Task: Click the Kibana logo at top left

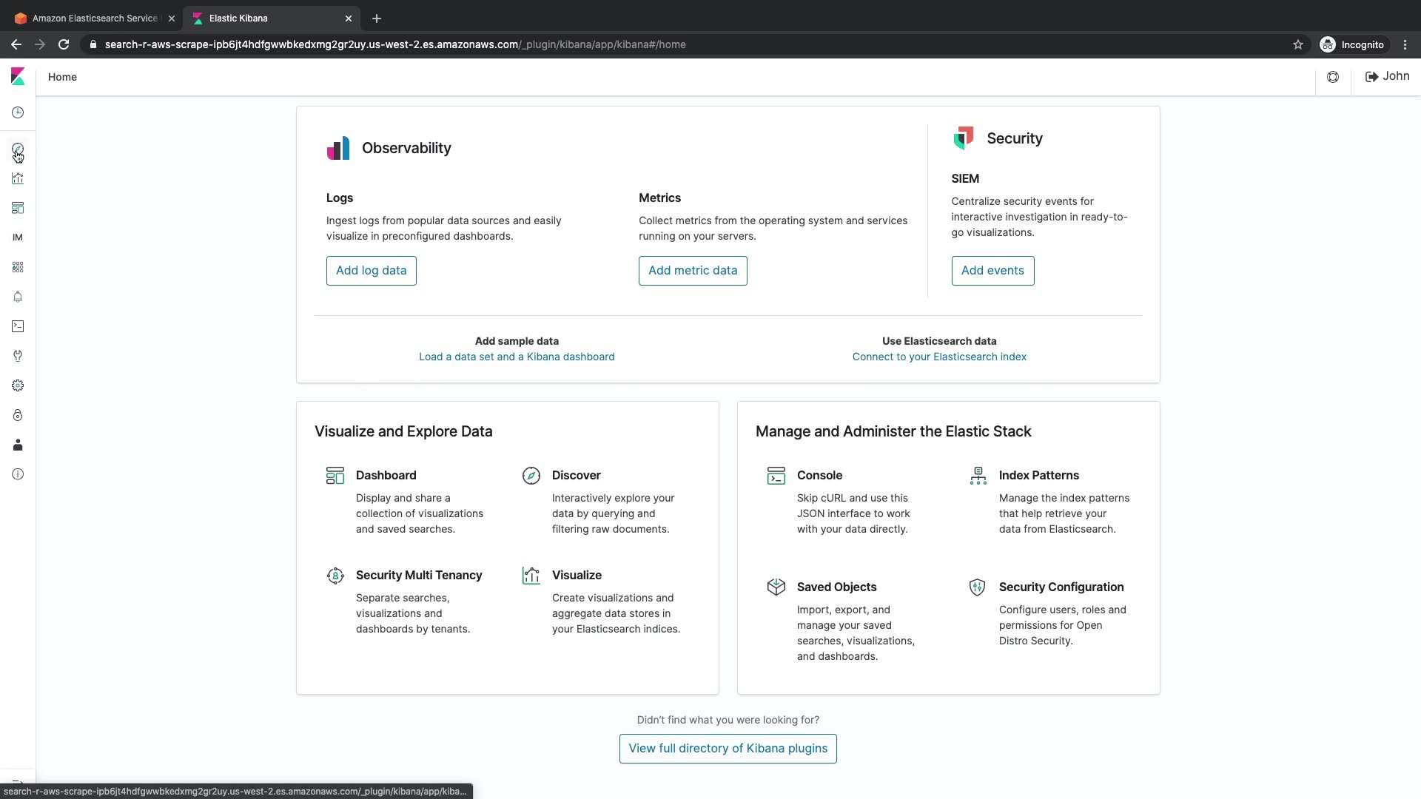Action: [x=18, y=77]
